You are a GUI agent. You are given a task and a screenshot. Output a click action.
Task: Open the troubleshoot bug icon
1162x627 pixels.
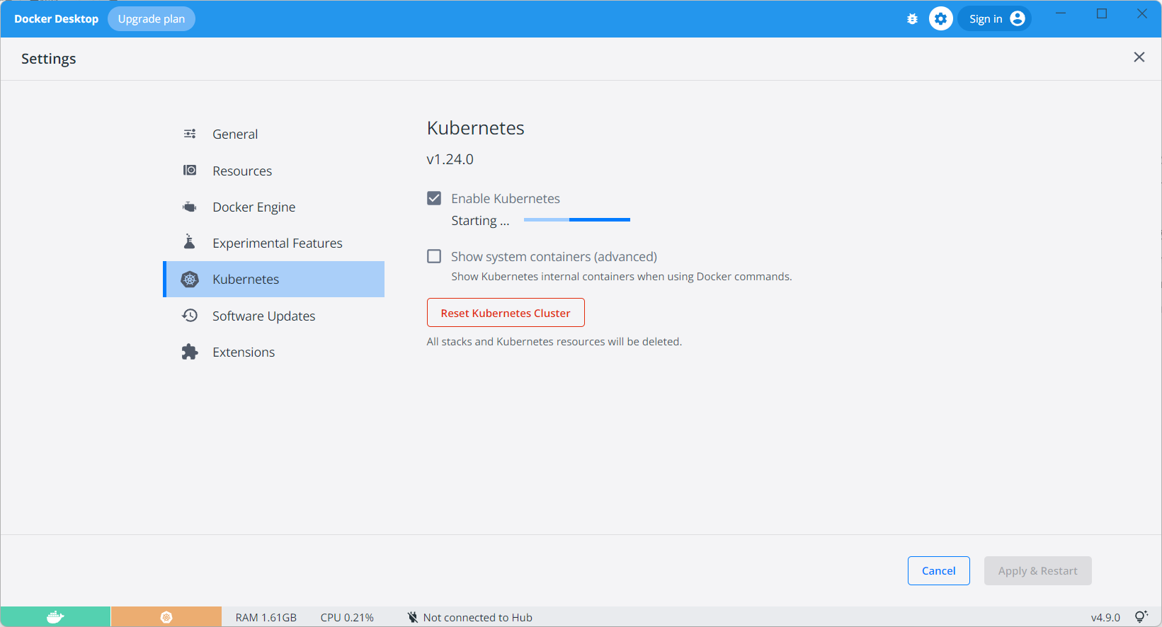pyautogui.click(x=912, y=19)
